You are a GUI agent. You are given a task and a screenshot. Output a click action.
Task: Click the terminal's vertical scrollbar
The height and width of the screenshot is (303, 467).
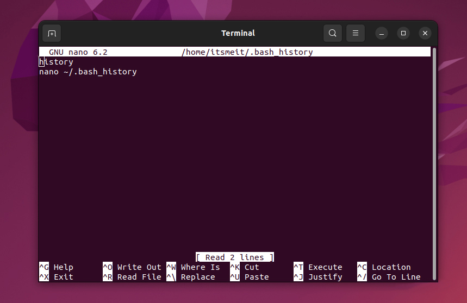pyautogui.click(x=434, y=152)
